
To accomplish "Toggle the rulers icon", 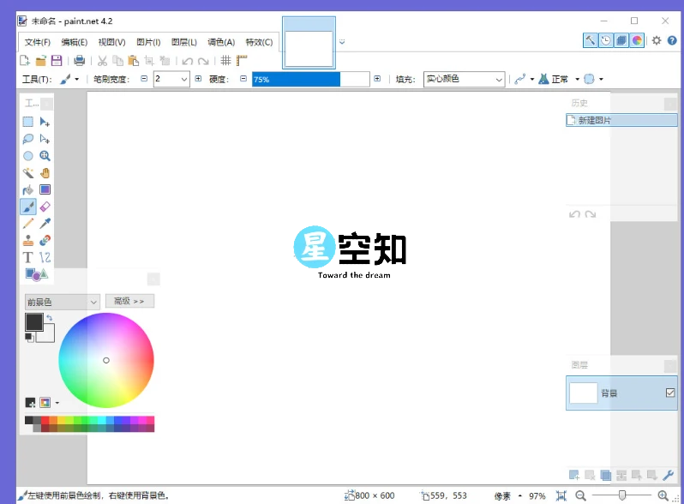I will 242,60.
